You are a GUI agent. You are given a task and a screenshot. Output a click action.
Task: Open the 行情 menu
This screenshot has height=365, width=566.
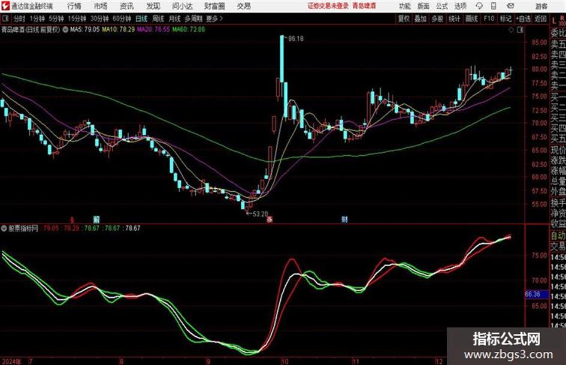pyautogui.click(x=74, y=6)
